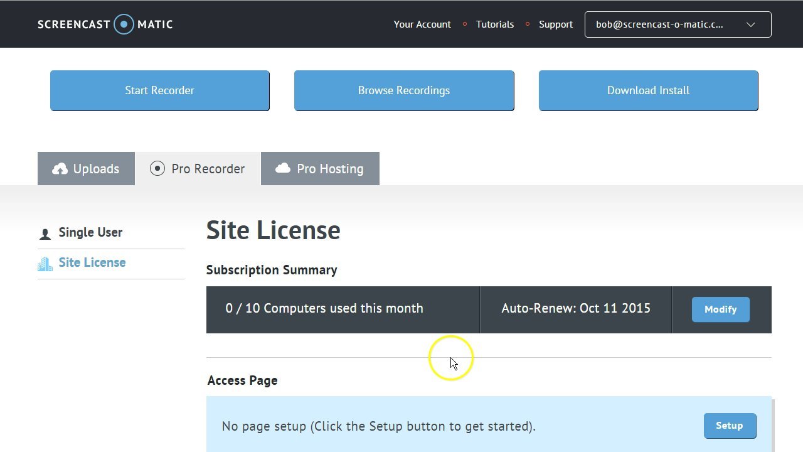Open the Support link
This screenshot has width=803, height=452.
[x=556, y=24]
